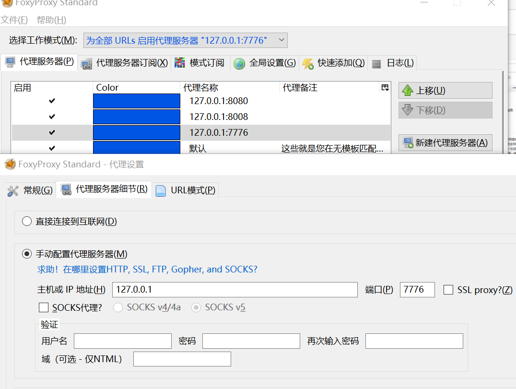The width and height of the screenshot is (516, 389).
Task: Click the document icon on URL模式 tab
Action: tap(161, 191)
